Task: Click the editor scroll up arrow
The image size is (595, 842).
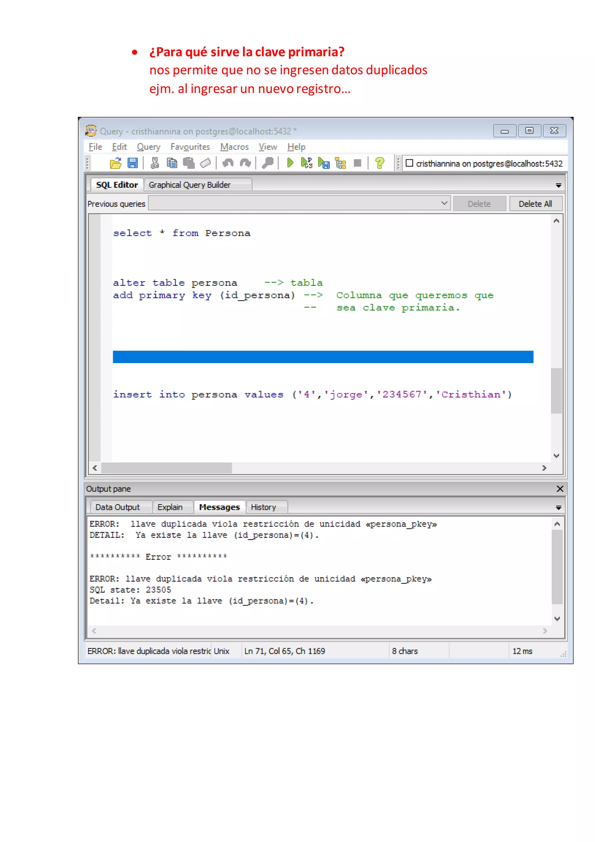Action: coord(556,221)
